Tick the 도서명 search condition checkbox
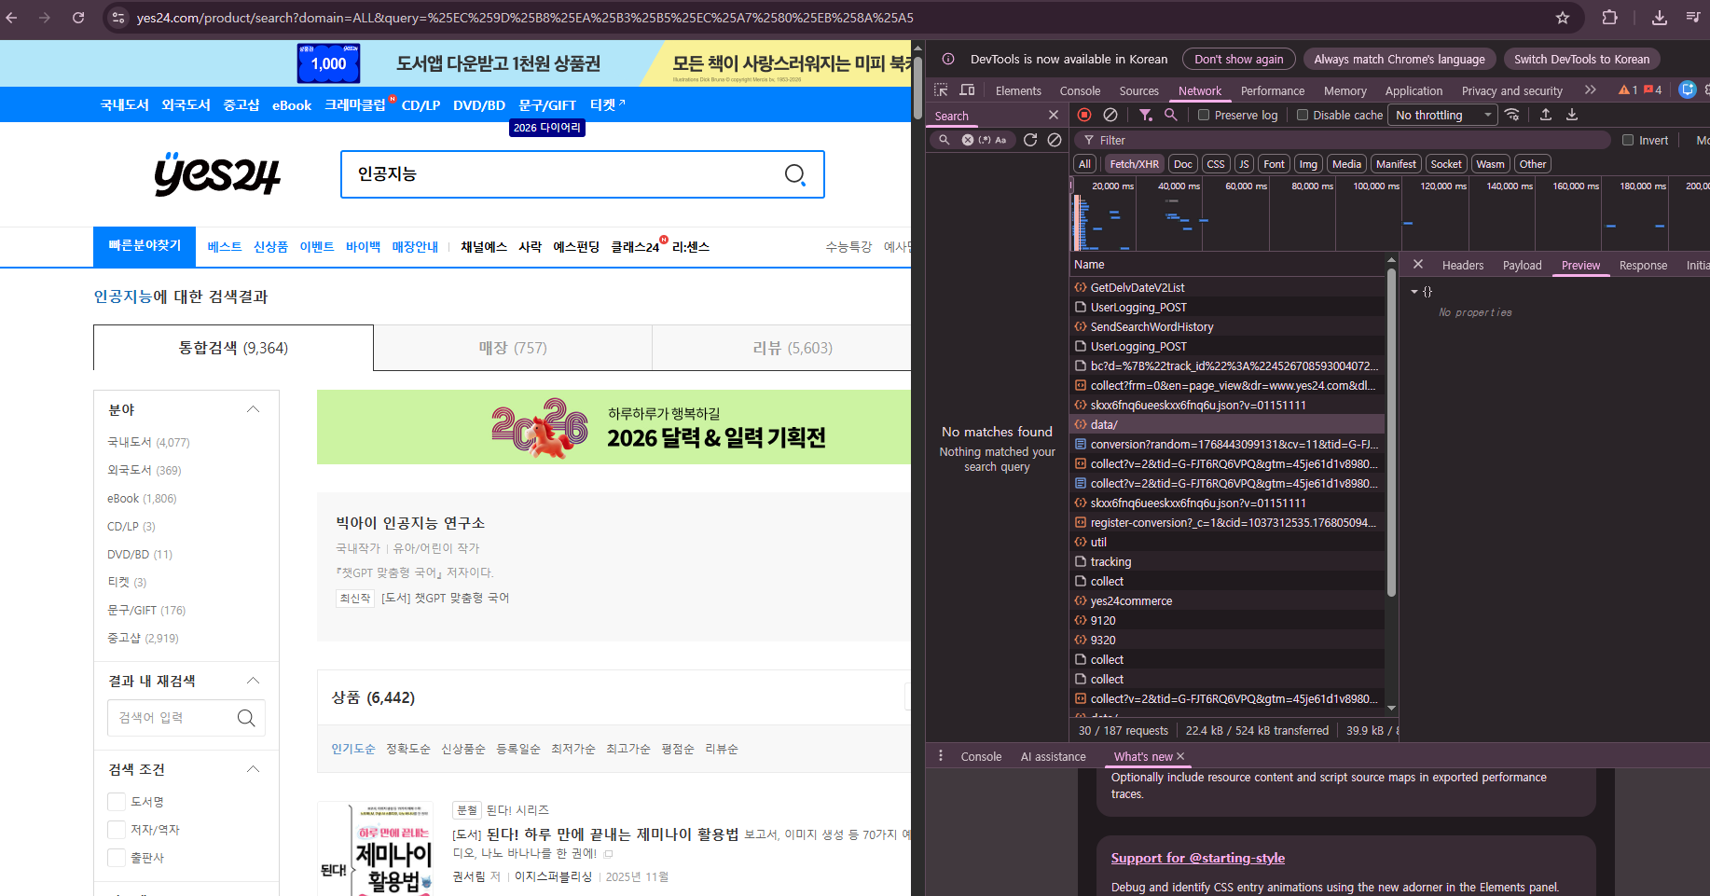This screenshot has width=1710, height=896. pyautogui.click(x=117, y=802)
